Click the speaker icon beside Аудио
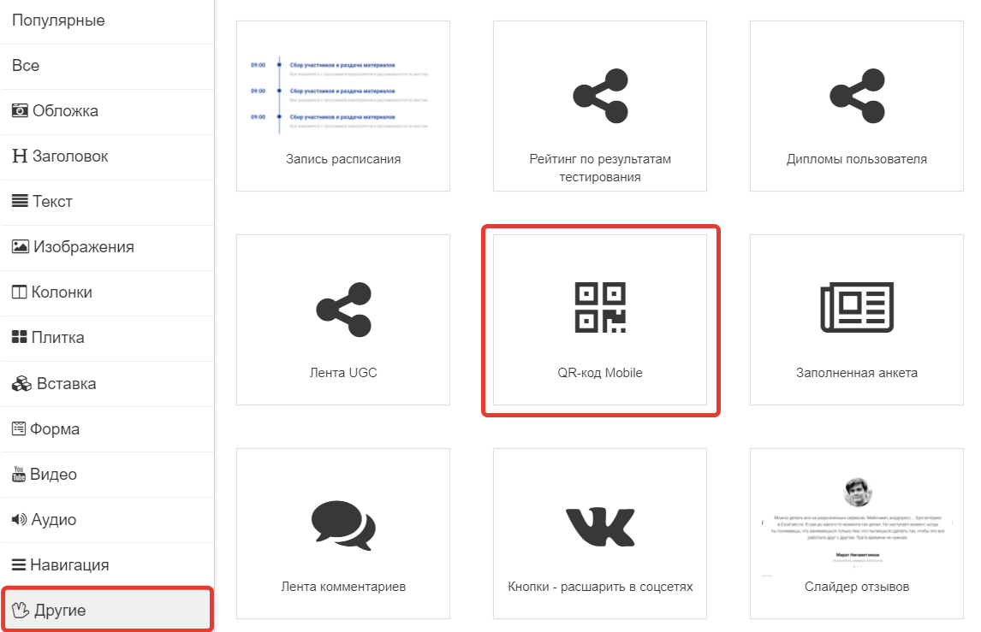 (x=20, y=519)
